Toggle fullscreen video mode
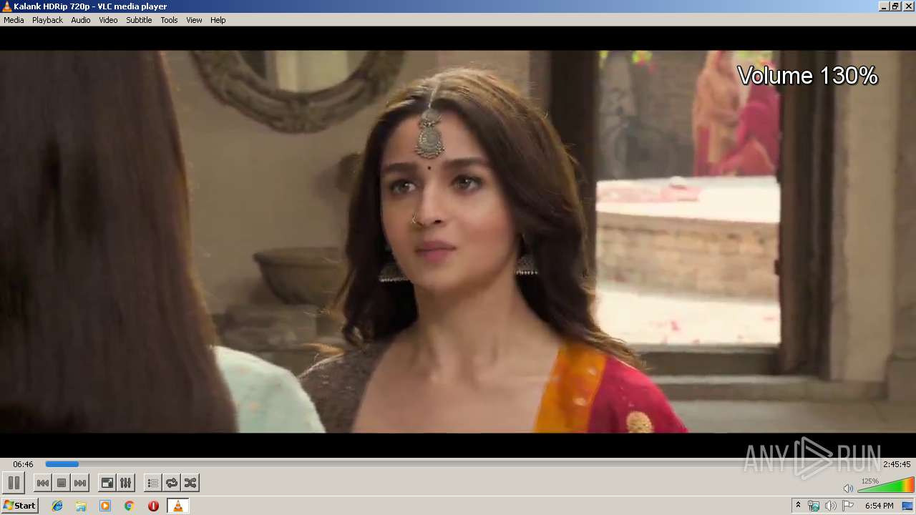Viewport: 916px width, 515px height. [107, 483]
